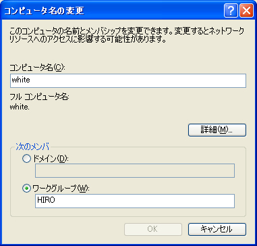257x246 pixels.
Task: Click the 次のメンバ group heading
Action: (32, 147)
